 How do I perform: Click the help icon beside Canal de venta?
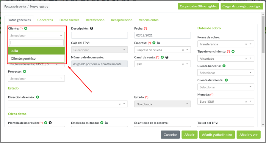(x=167, y=57)
